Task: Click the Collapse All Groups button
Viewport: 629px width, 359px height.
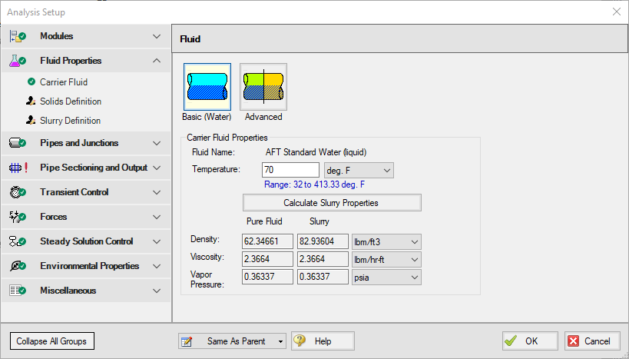Action: click(51, 341)
